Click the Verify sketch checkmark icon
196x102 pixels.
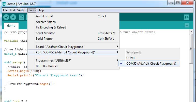pyautogui.click(x=6, y=17)
